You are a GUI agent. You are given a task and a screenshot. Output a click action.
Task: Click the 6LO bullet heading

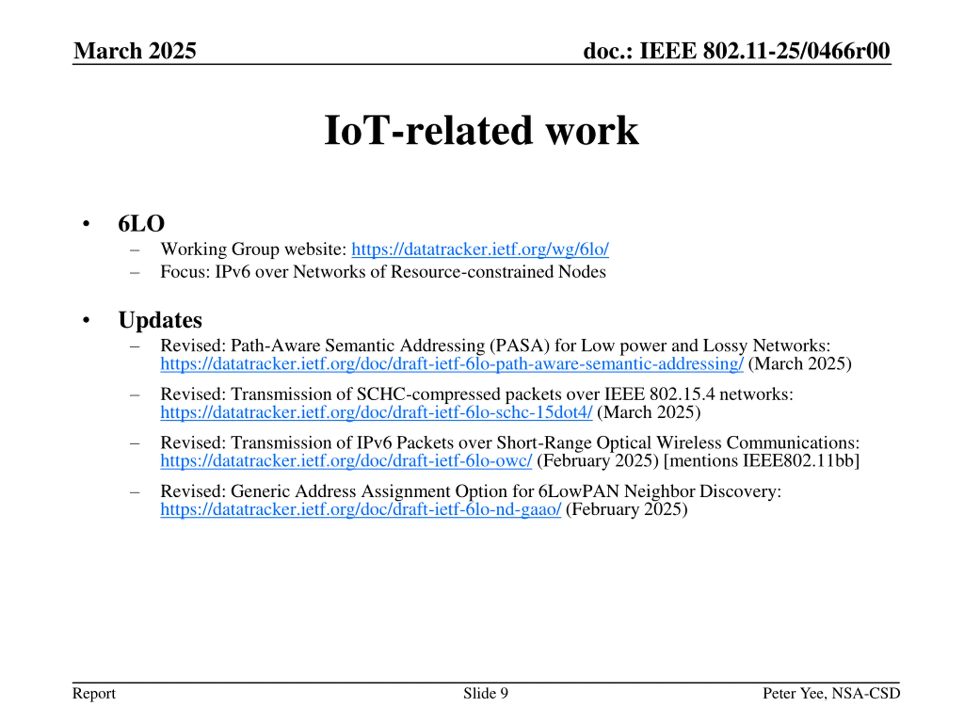(141, 224)
